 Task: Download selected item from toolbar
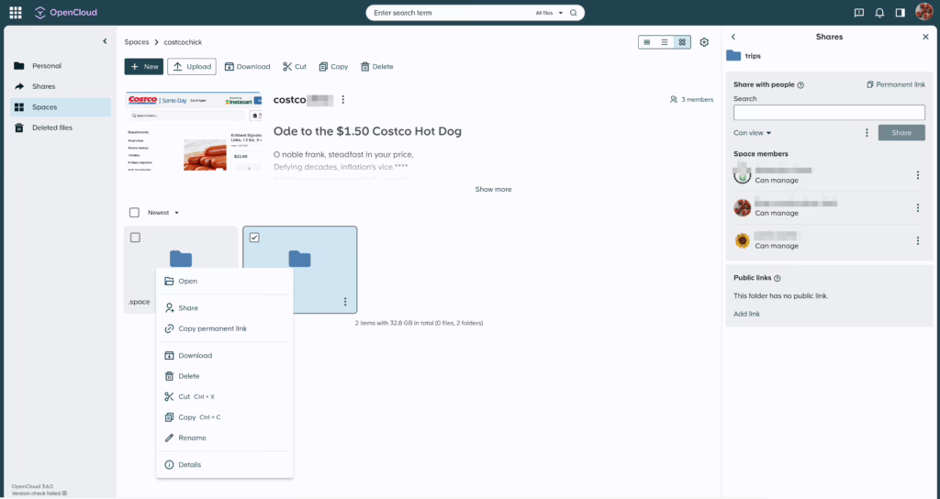(x=247, y=66)
